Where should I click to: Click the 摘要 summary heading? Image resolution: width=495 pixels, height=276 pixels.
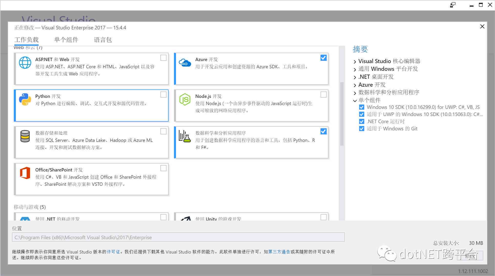click(x=360, y=49)
